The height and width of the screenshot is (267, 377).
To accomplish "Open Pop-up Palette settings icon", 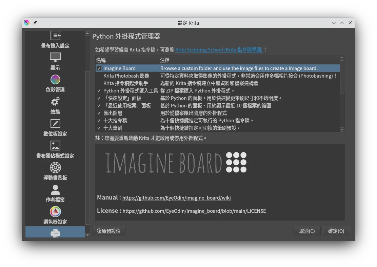I will click(55, 168).
